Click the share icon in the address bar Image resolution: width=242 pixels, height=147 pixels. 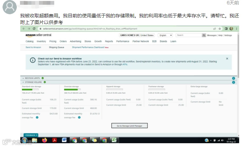[214, 29]
